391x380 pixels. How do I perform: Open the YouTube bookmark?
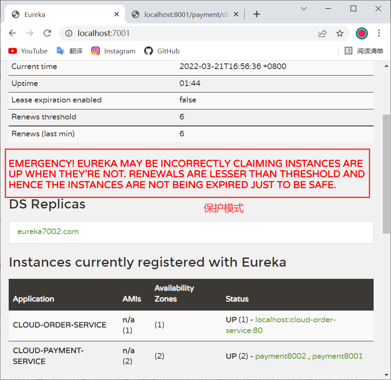tap(28, 51)
